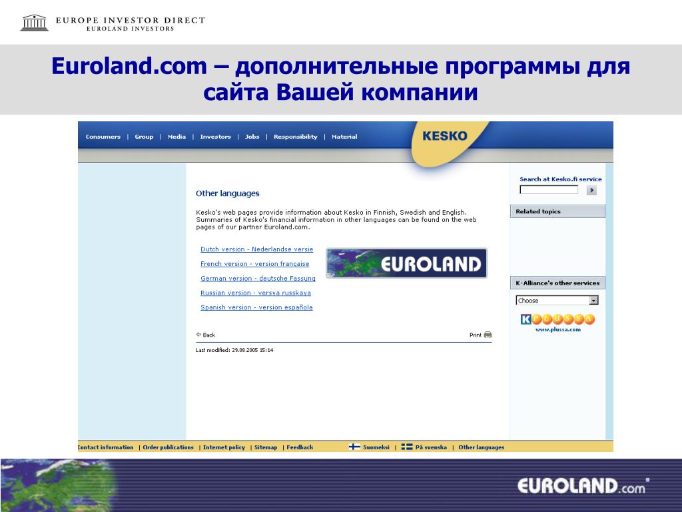Viewport: 682px width, 512px height.
Task: Open the German version link
Action: tap(258, 278)
